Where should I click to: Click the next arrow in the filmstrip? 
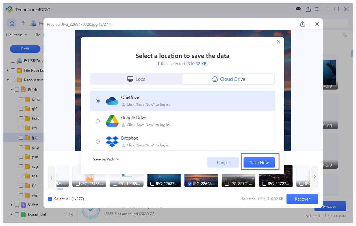[x=314, y=177]
